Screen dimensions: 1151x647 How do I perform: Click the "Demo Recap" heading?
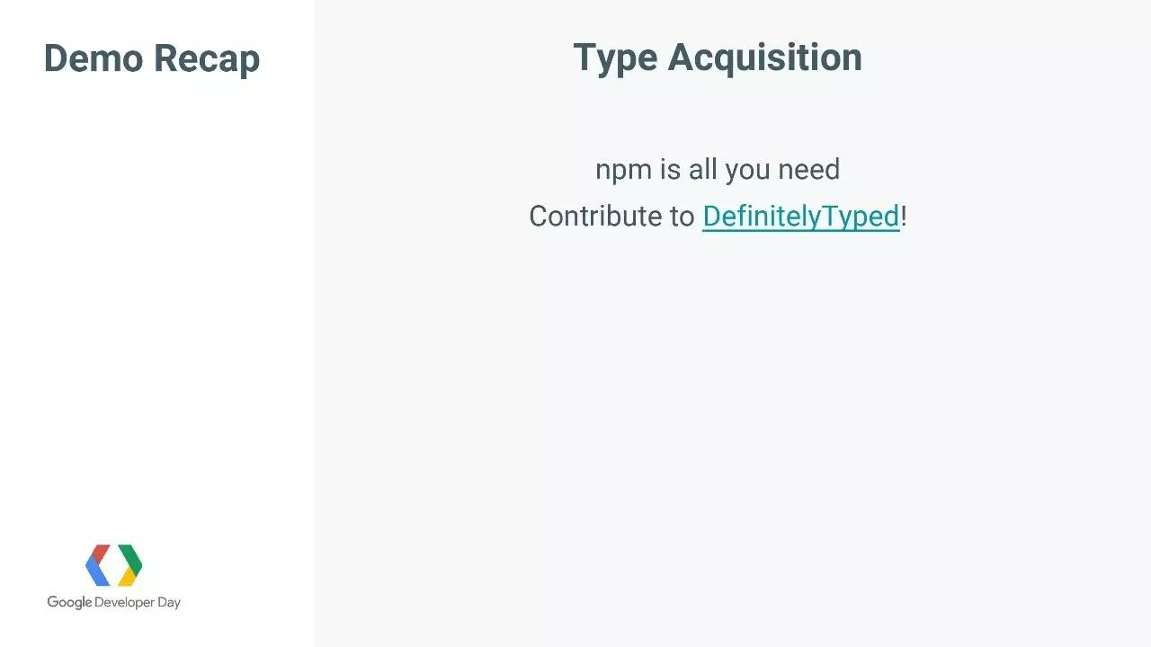click(x=152, y=58)
